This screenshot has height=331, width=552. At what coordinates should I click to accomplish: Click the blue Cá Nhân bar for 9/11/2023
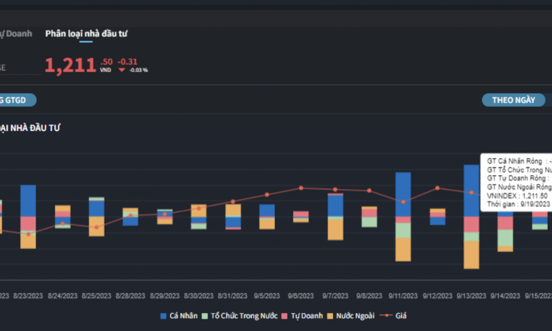403,194
